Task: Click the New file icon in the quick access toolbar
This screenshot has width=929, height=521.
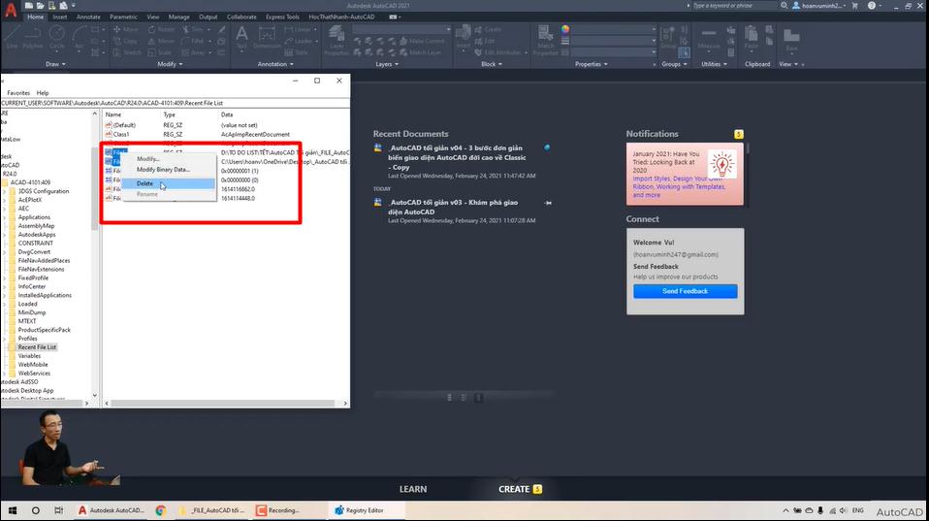Action: tap(29, 5)
